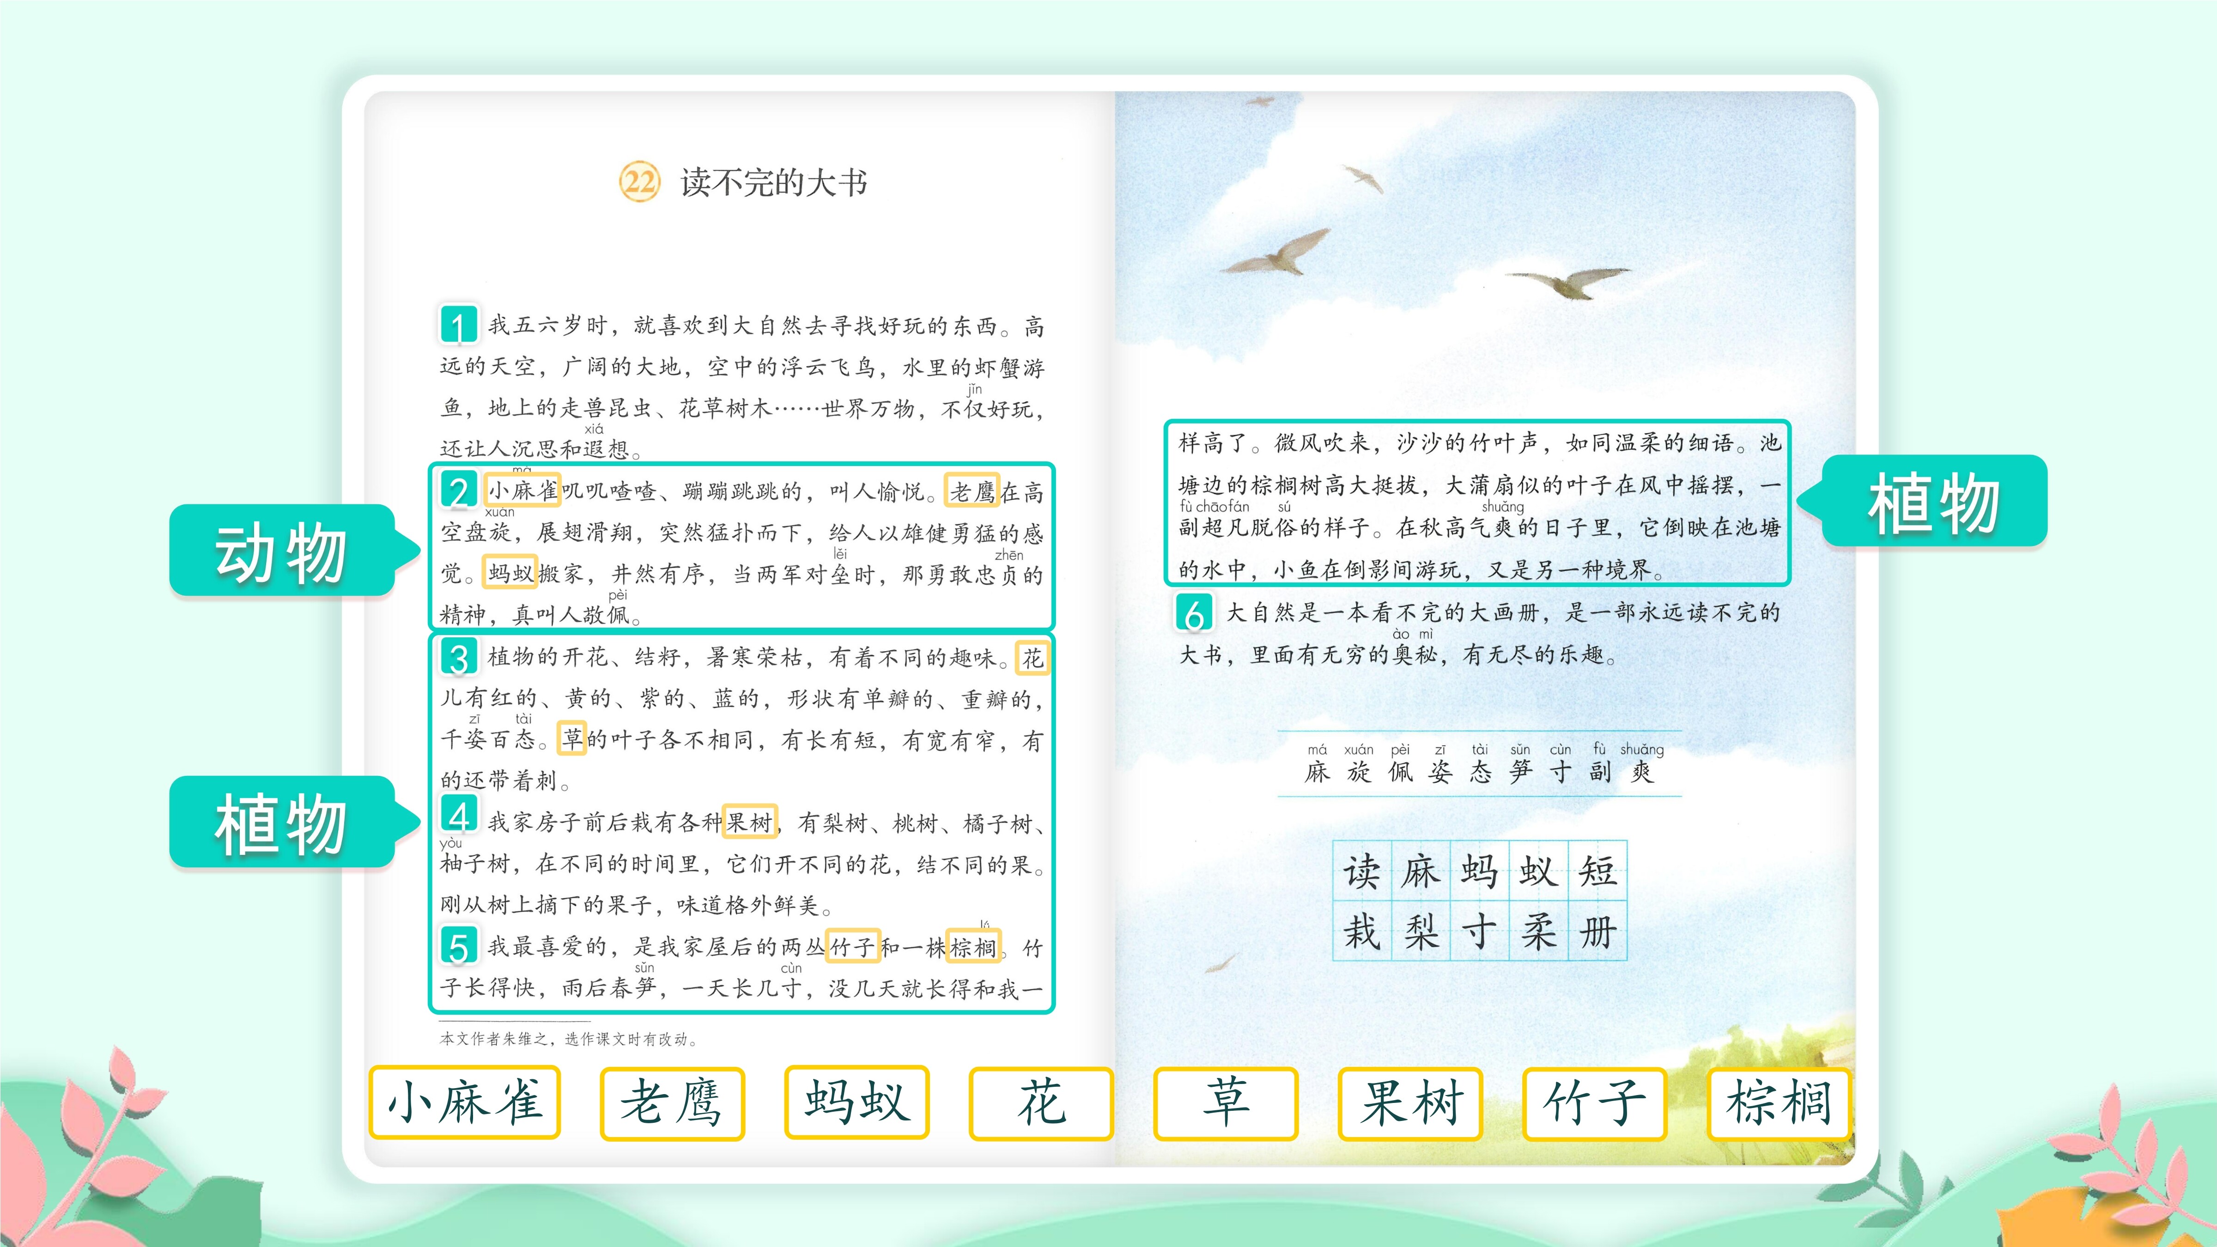Click 态 in the pinyin character list

pyautogui.click(x=1480, y=771)
